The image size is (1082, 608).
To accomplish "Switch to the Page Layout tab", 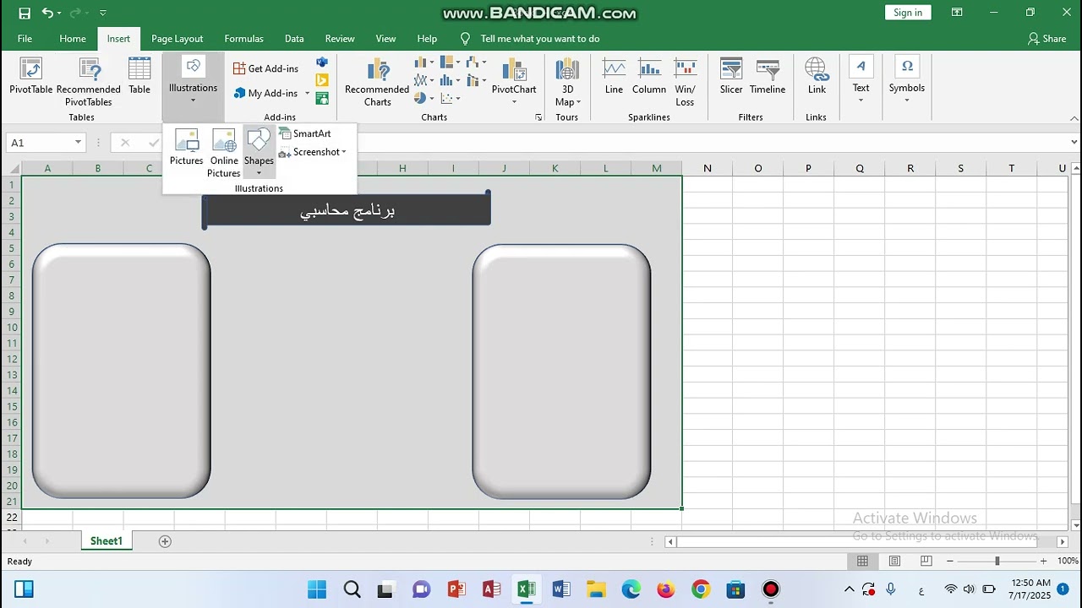I will pyautogui.click(x=177, y=39).
